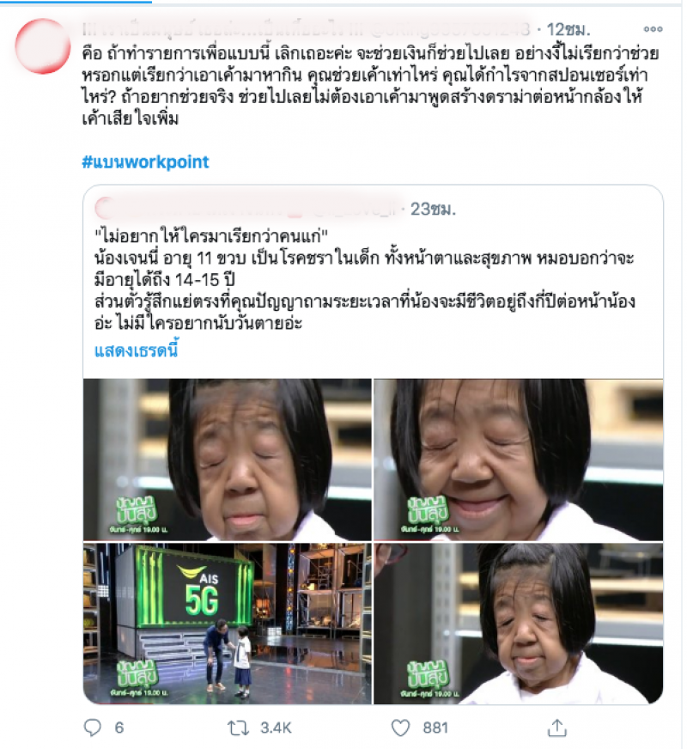Show this thread via แสดงเธรดนี้ link
This screenshot has width=687, height=749.
(x=136, y=350)
